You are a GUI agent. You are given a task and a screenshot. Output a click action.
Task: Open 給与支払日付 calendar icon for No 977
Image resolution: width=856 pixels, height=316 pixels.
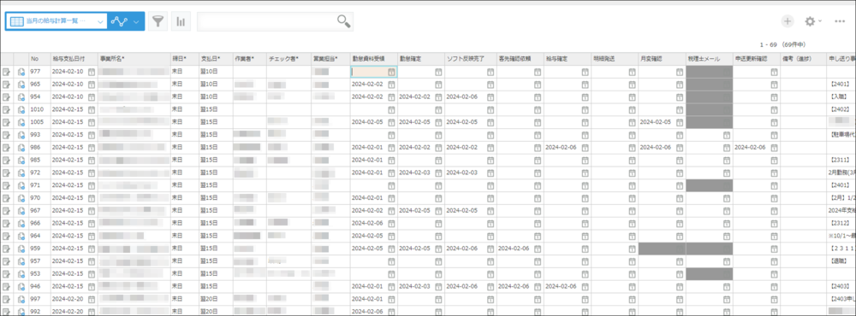coord(92,72)
